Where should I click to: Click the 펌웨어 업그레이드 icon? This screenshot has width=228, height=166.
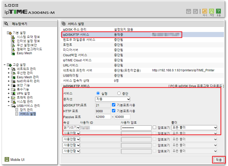pyautogui.click(x=12, y=49)
